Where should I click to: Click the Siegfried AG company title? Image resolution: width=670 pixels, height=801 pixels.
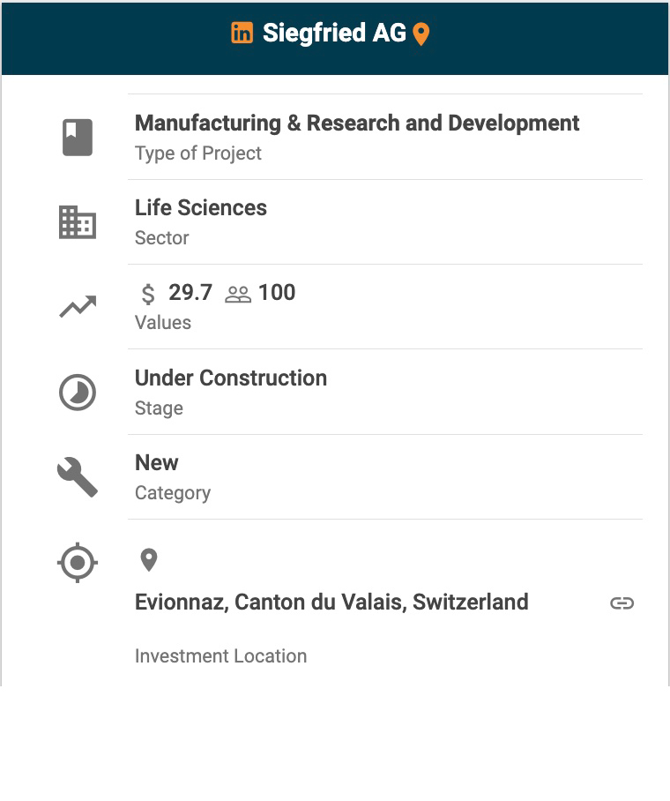334,34
